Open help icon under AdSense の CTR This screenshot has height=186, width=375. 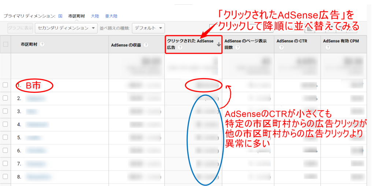(281, 48)
